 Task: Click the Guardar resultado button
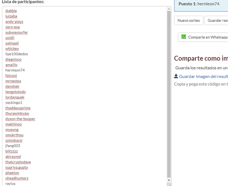click(x=216, y=21)
